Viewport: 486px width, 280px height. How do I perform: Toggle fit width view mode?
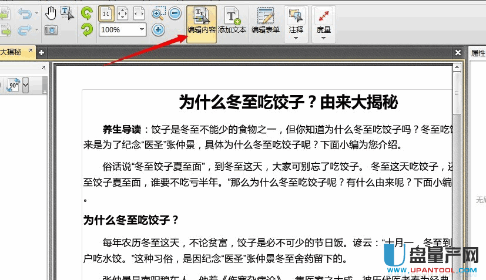[x=139, y=13]
